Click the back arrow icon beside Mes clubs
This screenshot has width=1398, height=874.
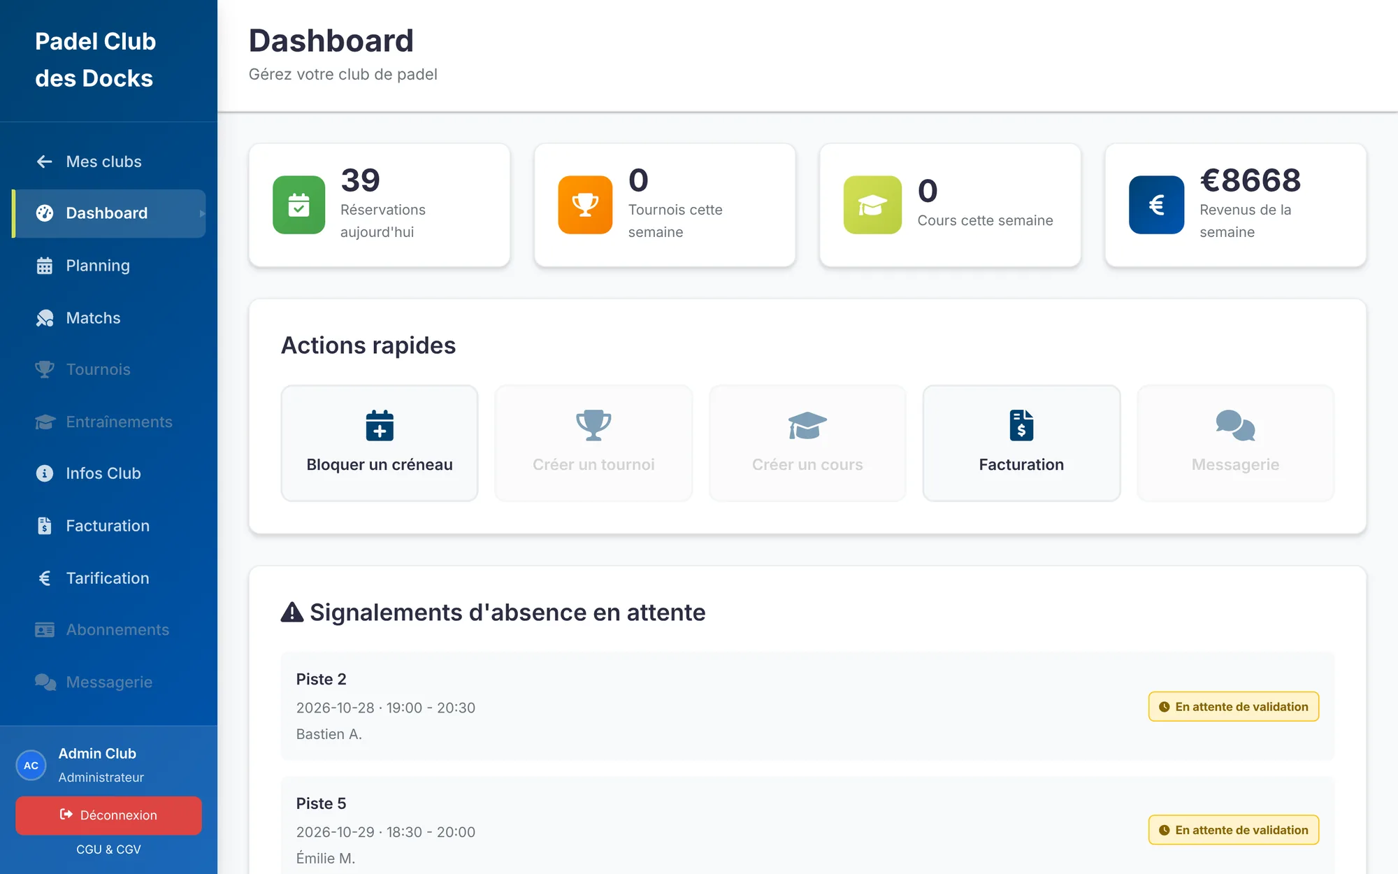click(45, 162)
